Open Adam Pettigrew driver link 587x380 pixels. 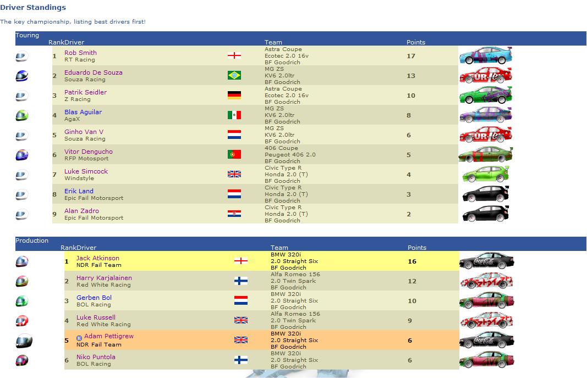click(x=109, y=336)
